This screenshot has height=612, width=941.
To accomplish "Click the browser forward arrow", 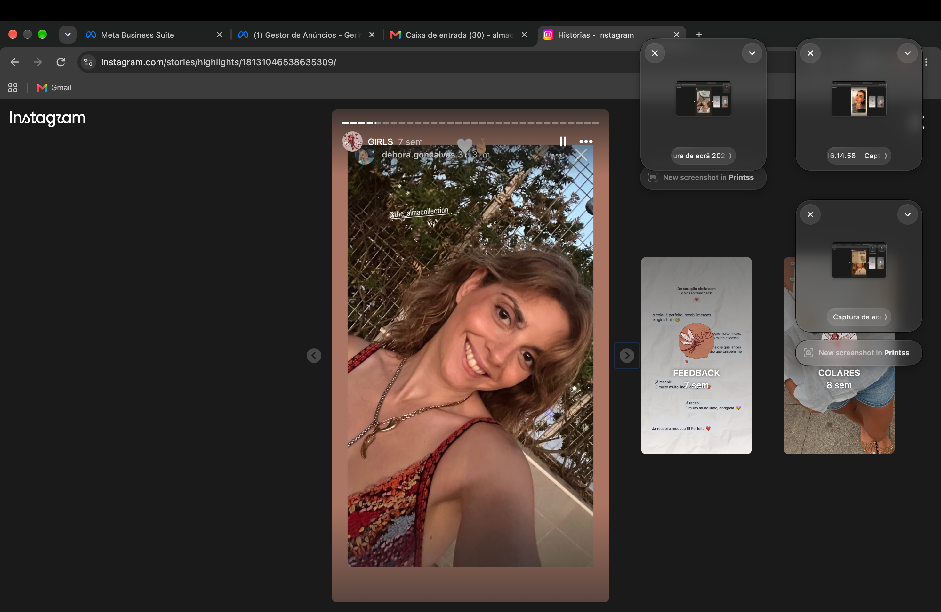I will click(x=37, y=62).
